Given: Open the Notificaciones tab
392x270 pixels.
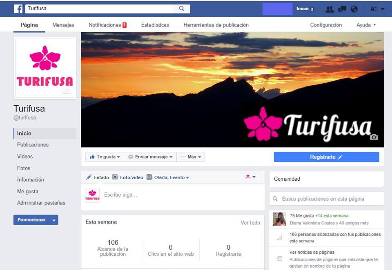Looking at the screenshot, I should point(107,25).
